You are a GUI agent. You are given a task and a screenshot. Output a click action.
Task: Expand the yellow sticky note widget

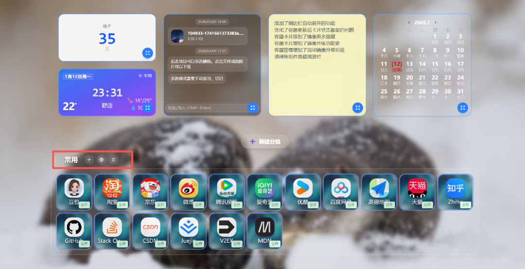(358, 108)
